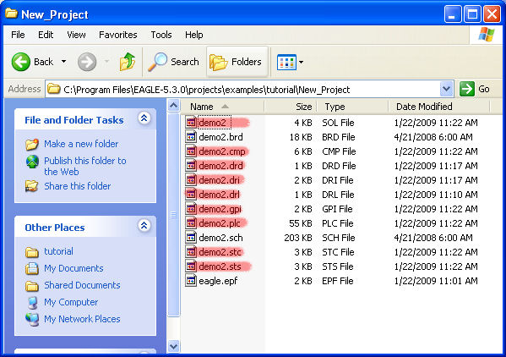Image resolution: width=506 pixels, height=357 pixels.
Task: Click in the Address path field
Action: pos(243,89)
